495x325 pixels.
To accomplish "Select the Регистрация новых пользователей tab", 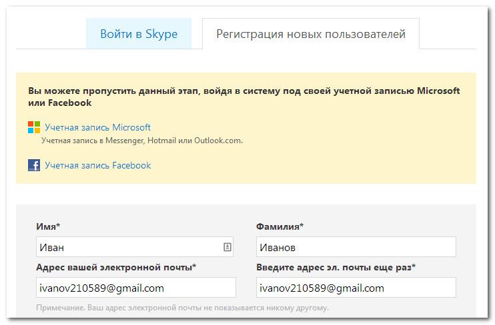I will (x=310, y=34).
